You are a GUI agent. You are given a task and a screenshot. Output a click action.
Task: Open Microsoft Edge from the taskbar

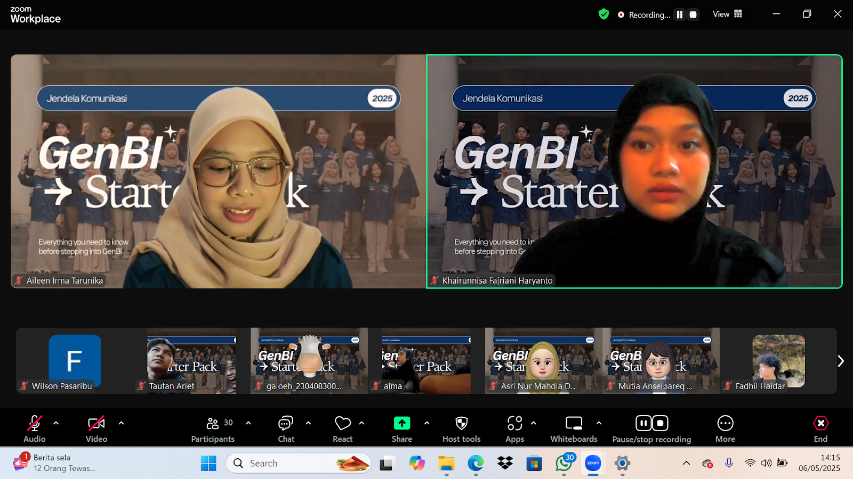(476, 464)
